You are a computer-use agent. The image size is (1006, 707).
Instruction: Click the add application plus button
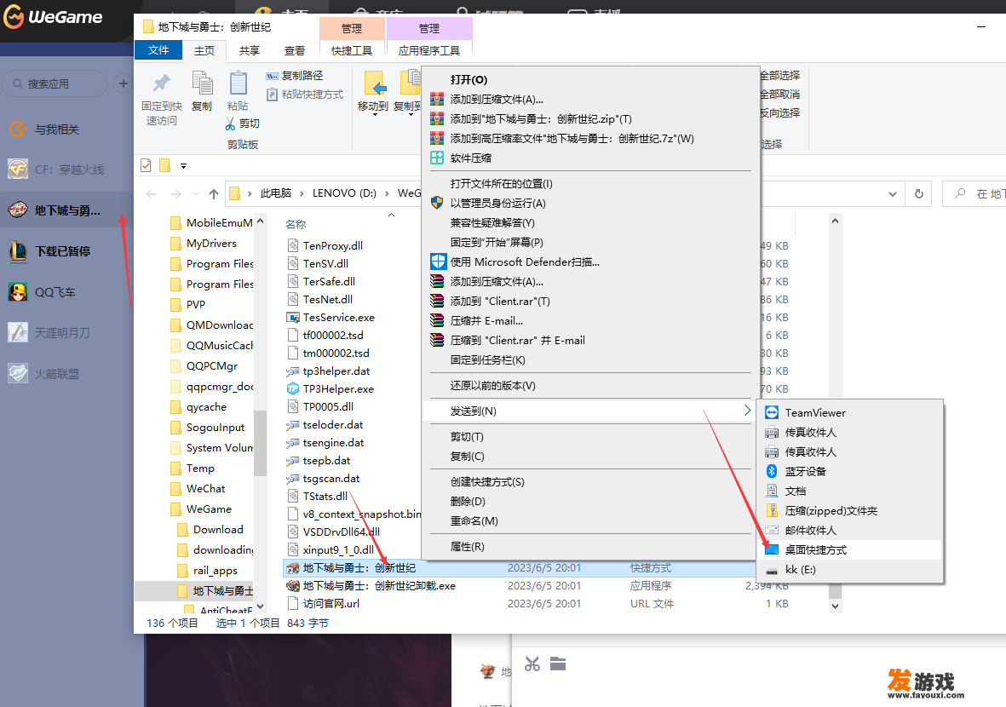click(x=124, y=83)
